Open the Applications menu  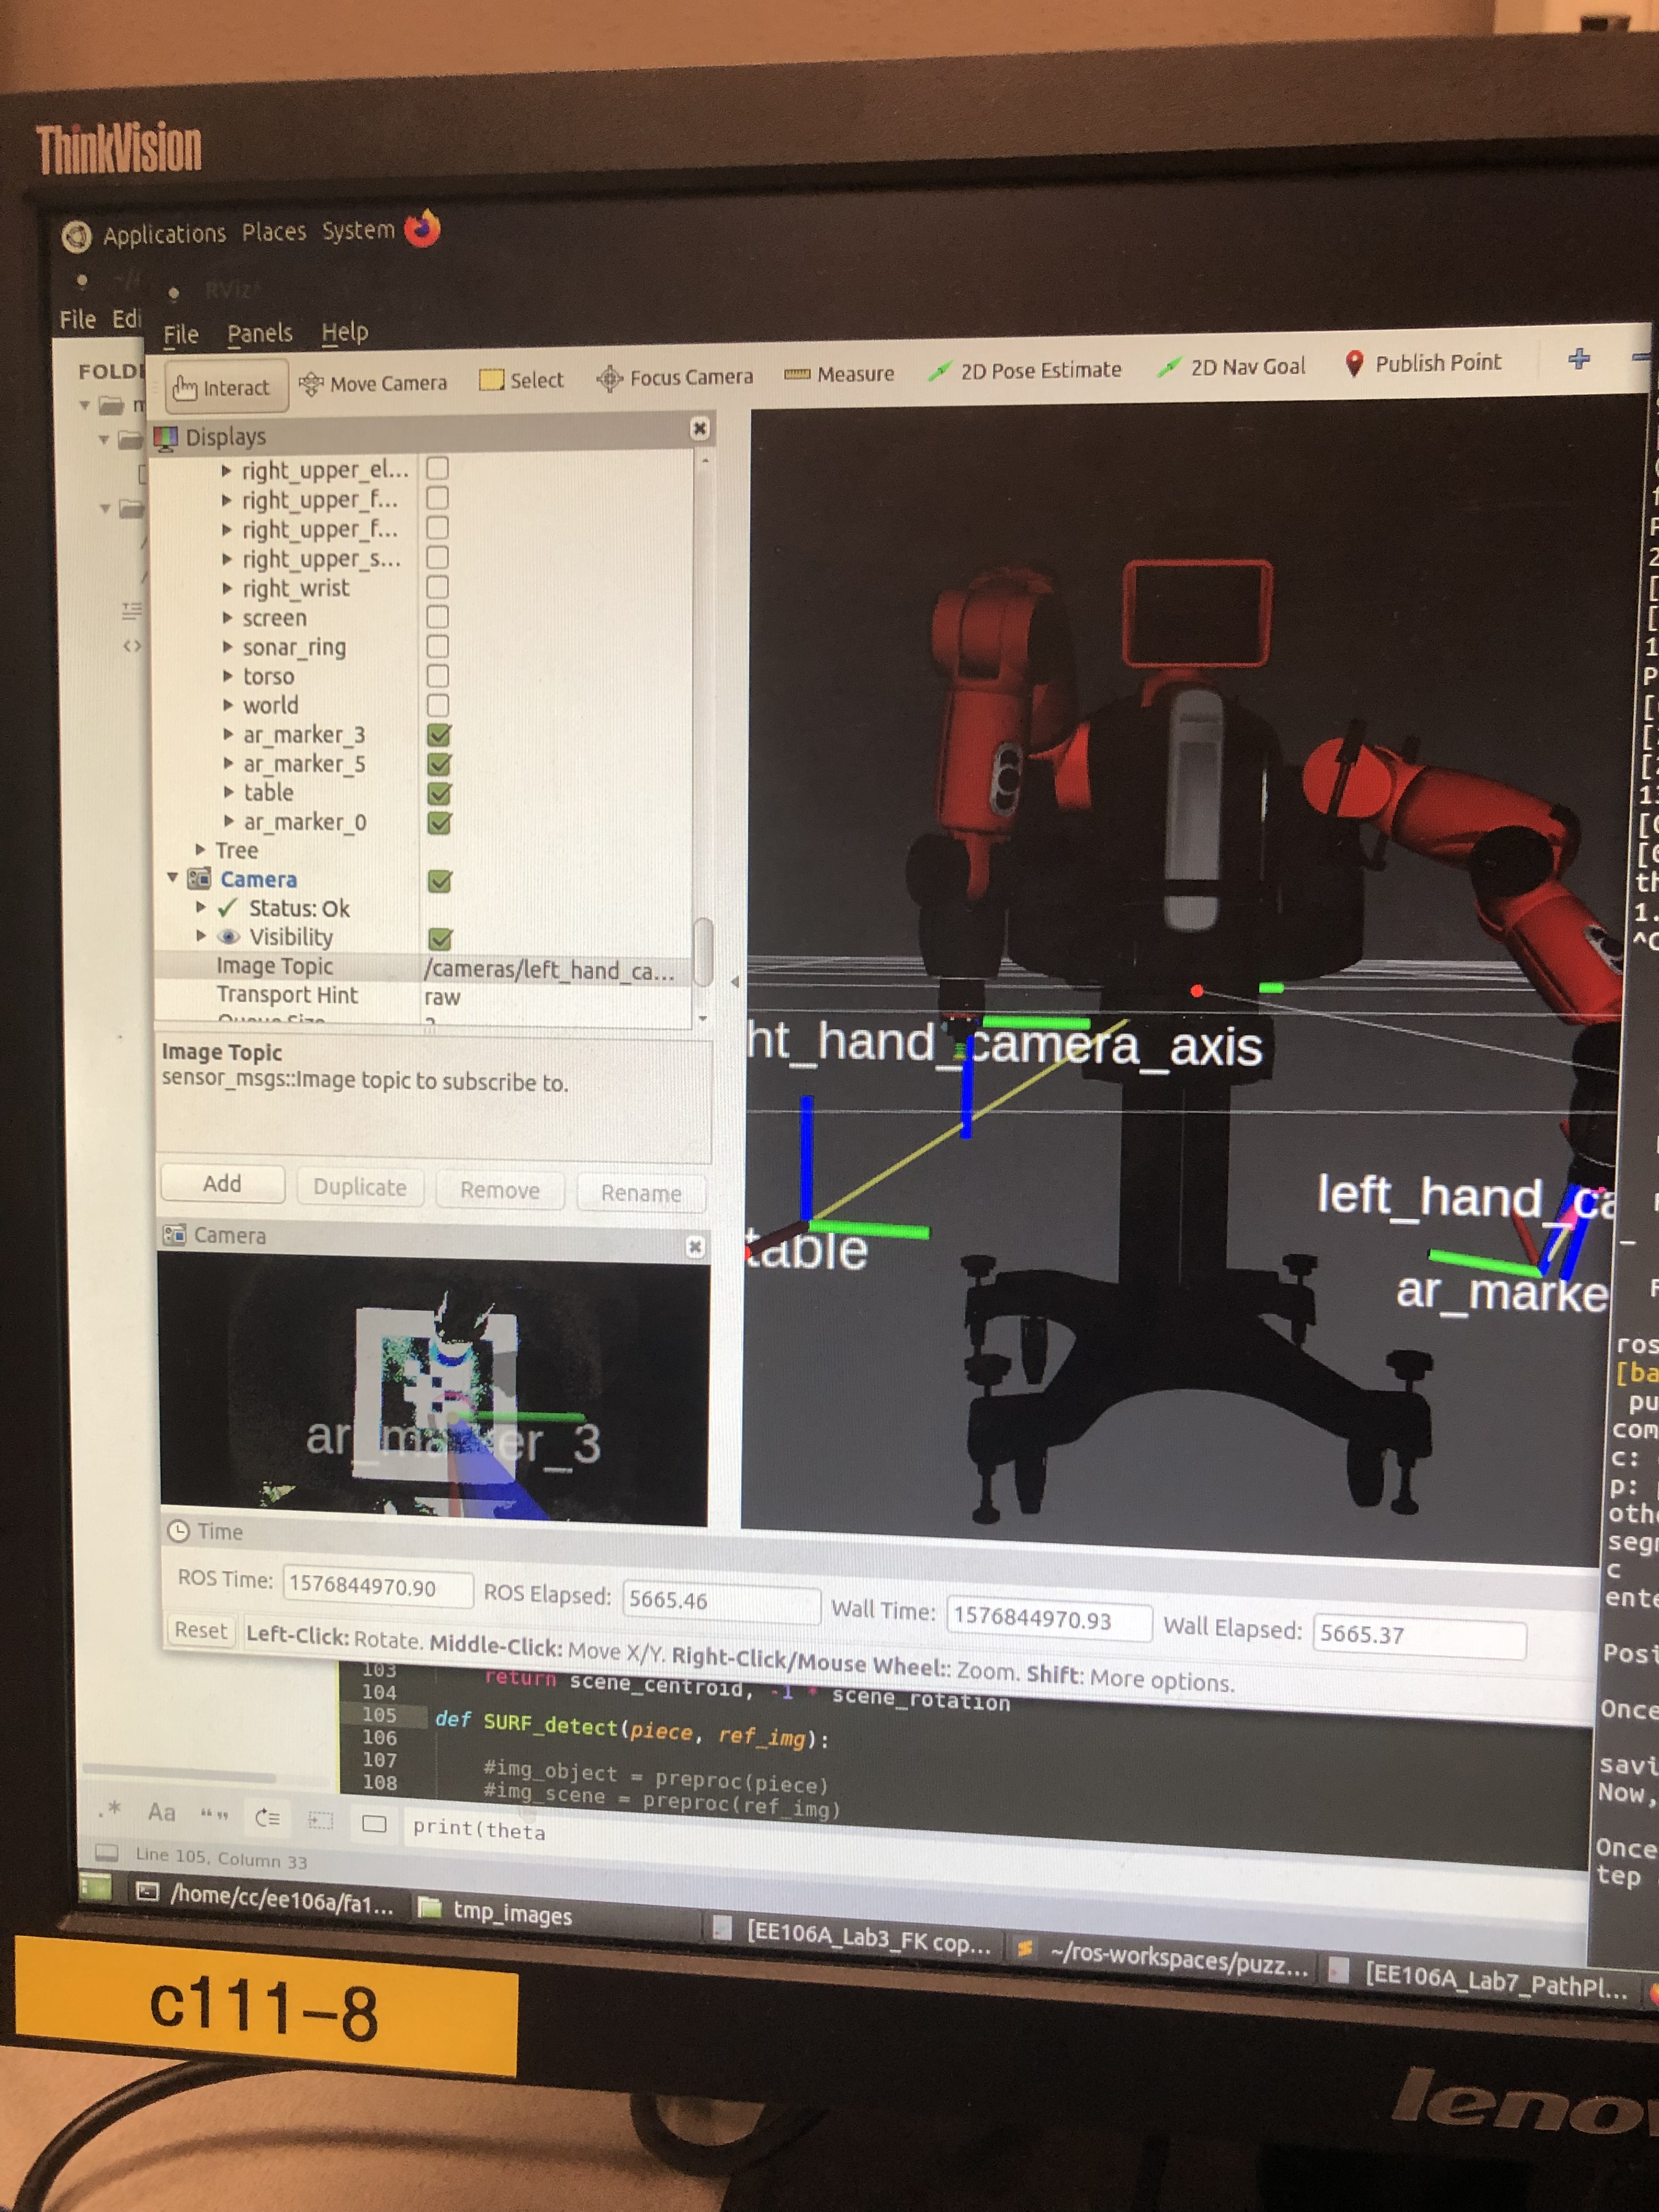point(164,234)
